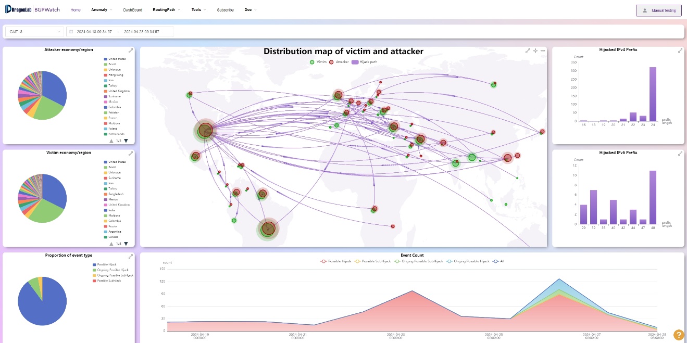Click the start date field 2024-04-18
687x343 pixels.
(94, 32)
